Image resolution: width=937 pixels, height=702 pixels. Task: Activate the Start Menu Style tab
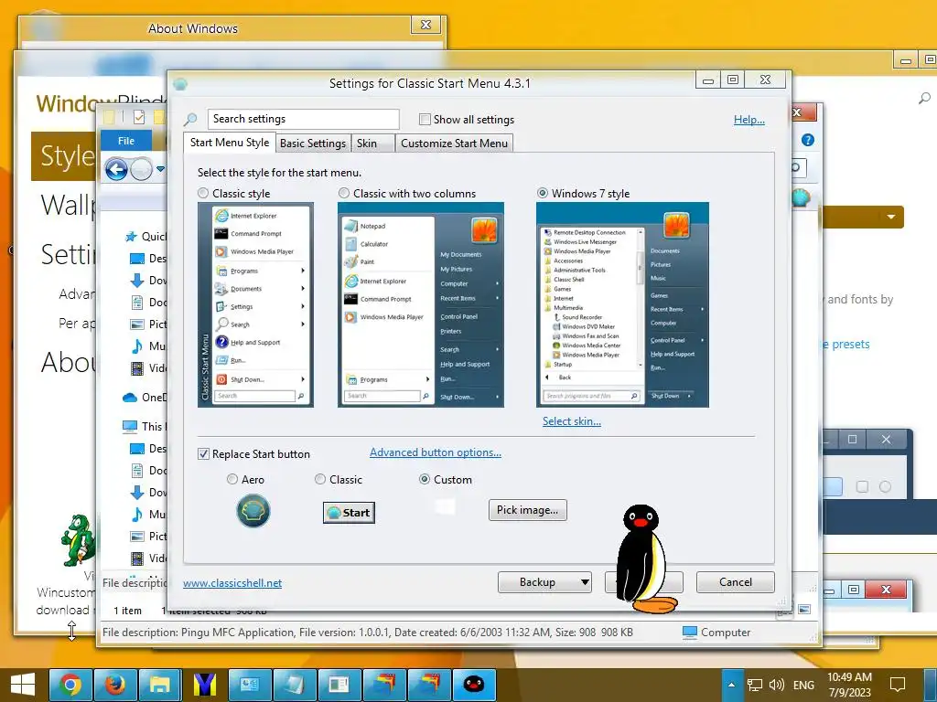[230, 143]
